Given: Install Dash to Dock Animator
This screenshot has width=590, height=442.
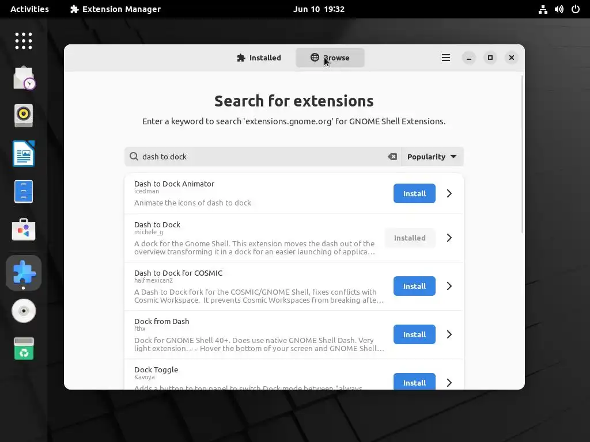Looking at the screenshot, I should (x=414, y=193).
